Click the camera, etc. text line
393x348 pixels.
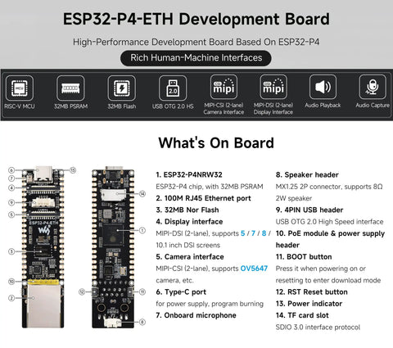[x=174, y=280]
